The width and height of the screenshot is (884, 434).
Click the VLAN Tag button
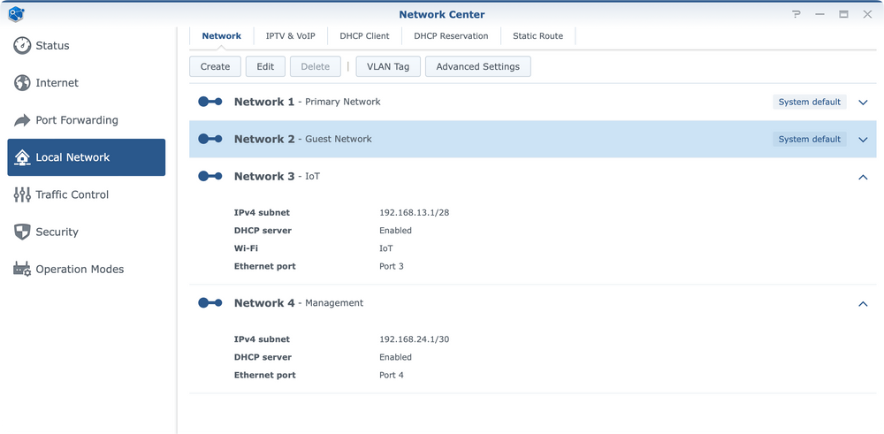tap(388, 66)
